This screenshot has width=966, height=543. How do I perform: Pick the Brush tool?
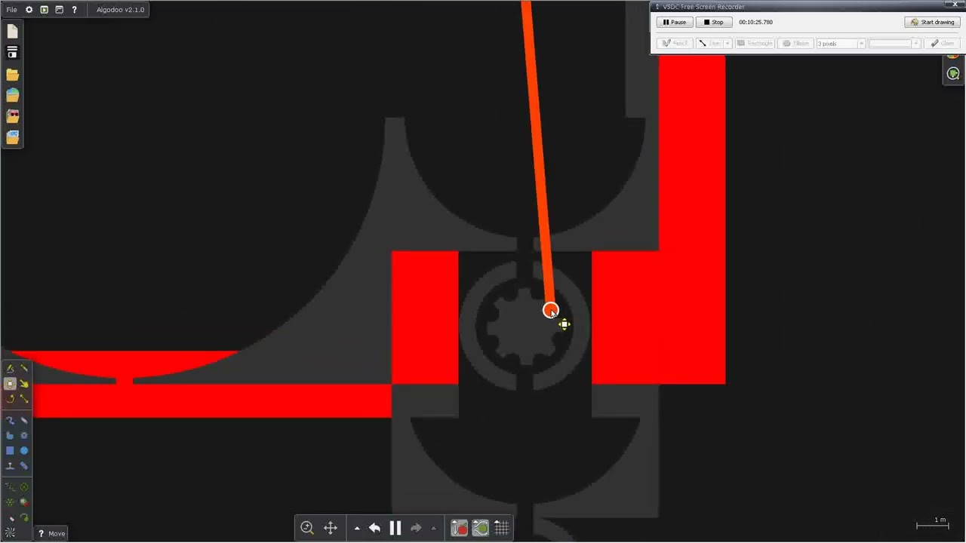[x=10, y=420]
